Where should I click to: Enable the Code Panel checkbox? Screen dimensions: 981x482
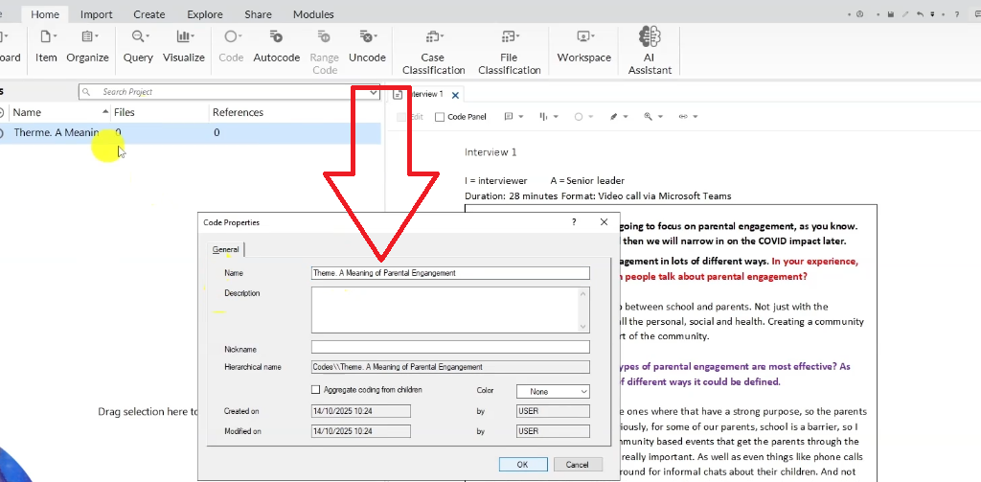click(x=440, y=117)
